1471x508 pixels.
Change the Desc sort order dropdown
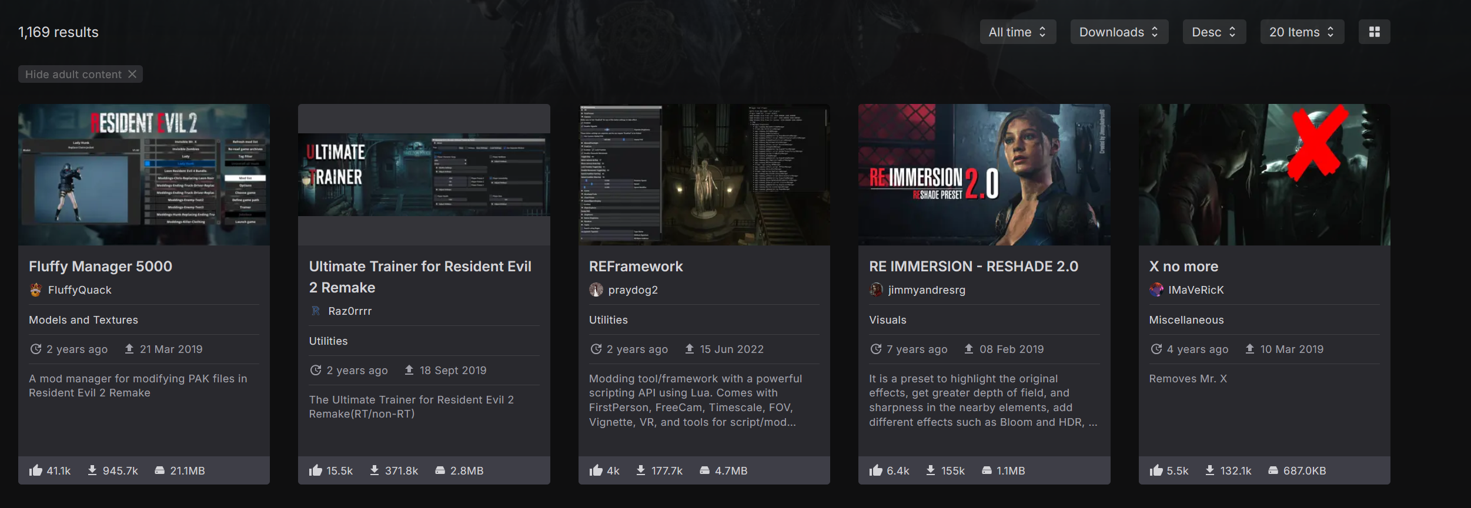(x=1214, y=32)
